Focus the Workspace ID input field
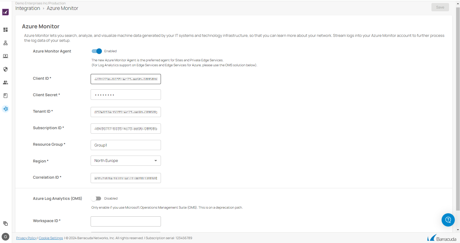 126,222
